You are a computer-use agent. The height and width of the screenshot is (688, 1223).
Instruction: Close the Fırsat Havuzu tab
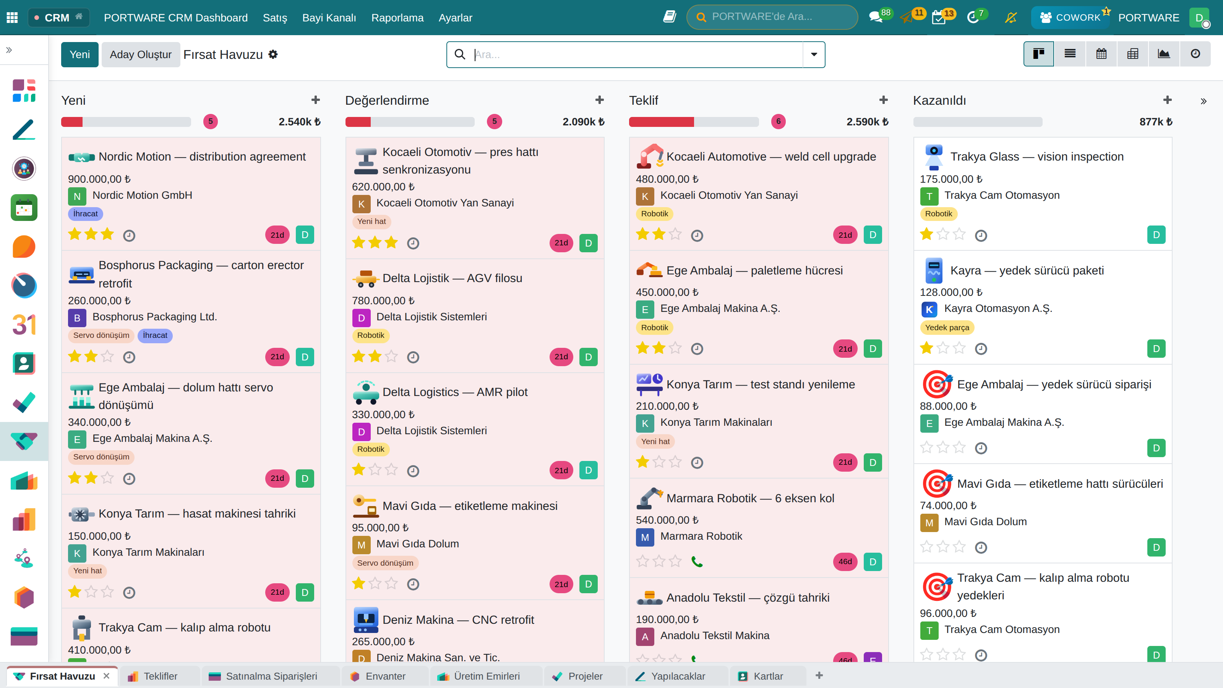click(106, 676)
